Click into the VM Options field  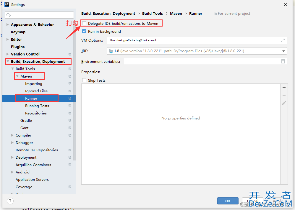tap(197, 40)
